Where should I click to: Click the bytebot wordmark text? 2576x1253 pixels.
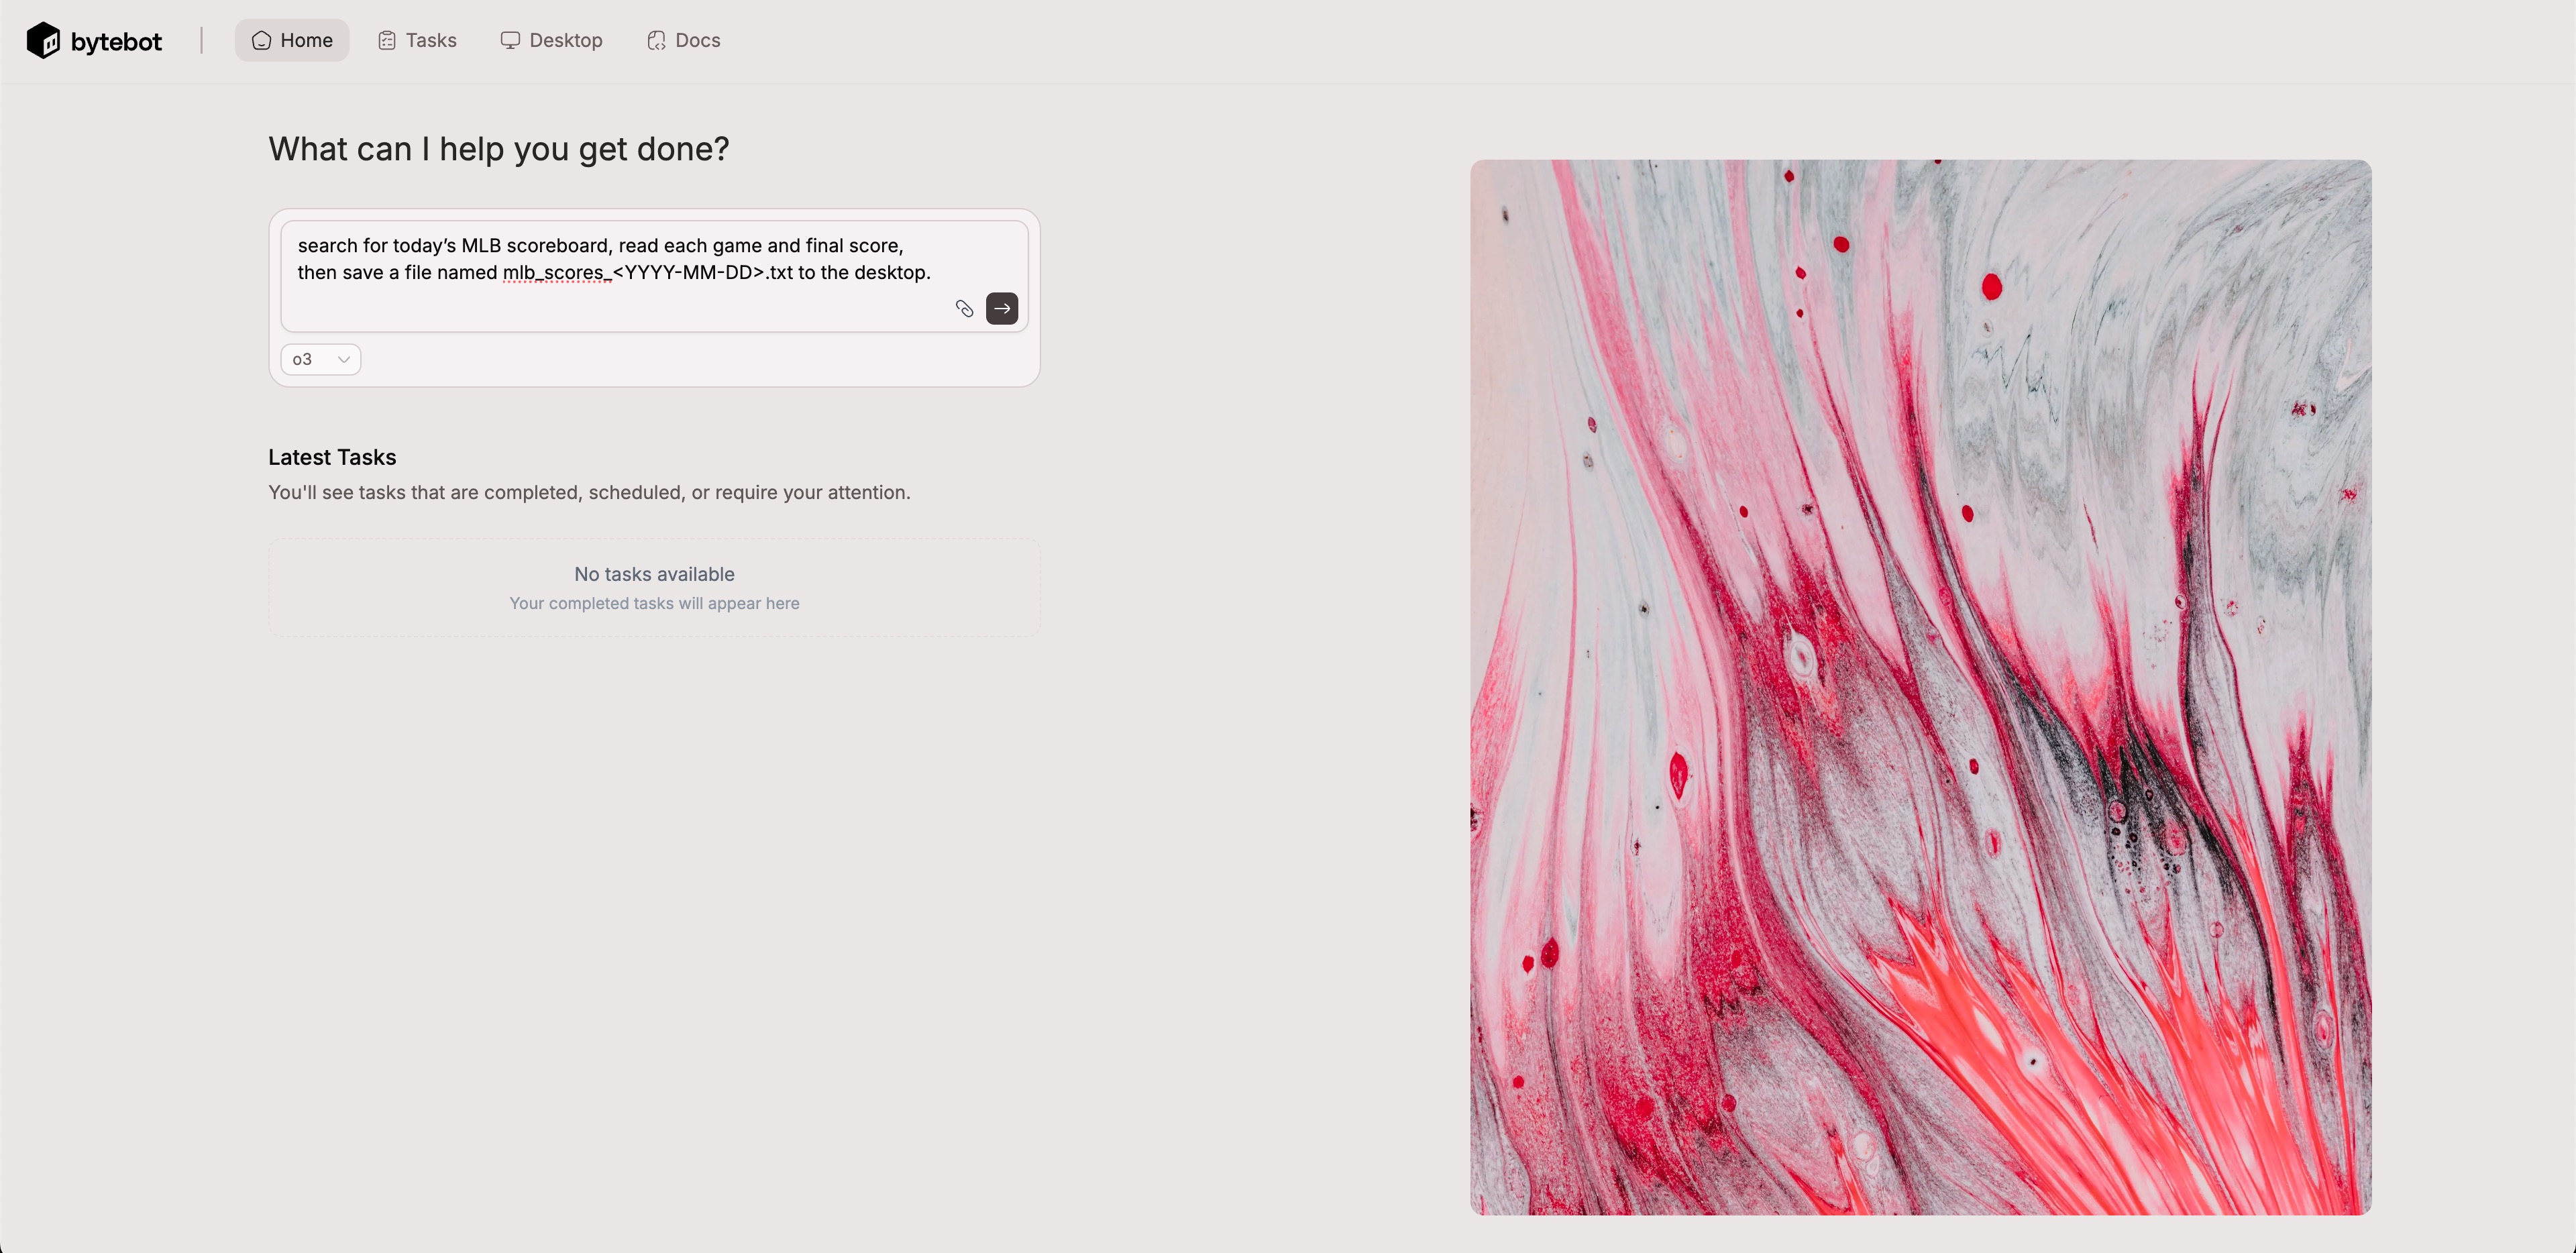point(116,42)
